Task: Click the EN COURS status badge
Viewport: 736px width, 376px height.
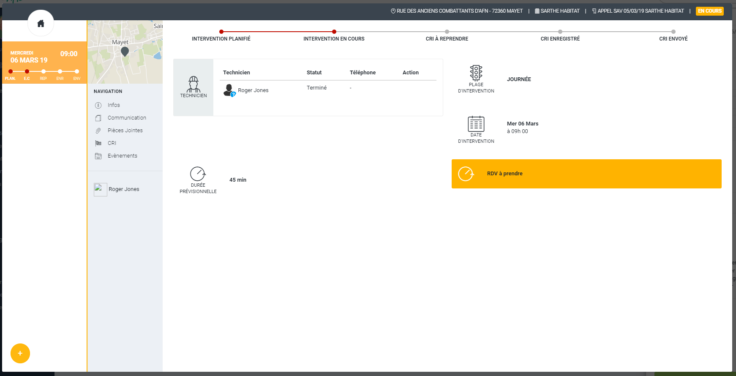Action: (x=709, y=11)
